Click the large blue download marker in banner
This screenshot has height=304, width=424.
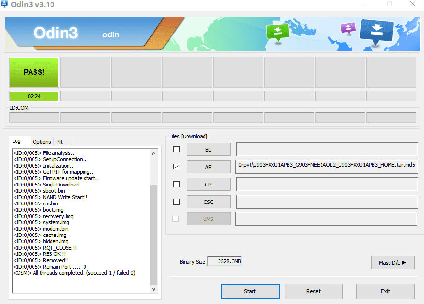pyautogui.click(x=376, y=32)
